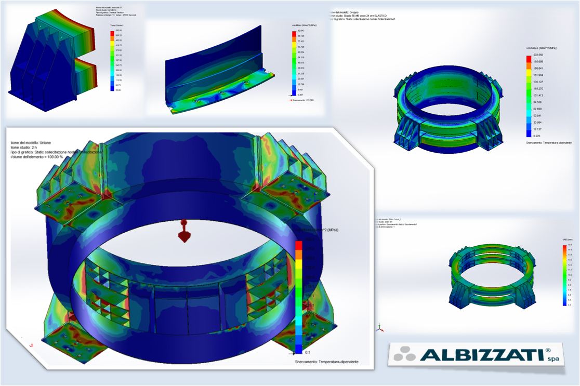Click the 'Volume dell'elemento = 100.00 %' text
The height and width of the screenshot is (386, 580).
[x=36, y=157]
